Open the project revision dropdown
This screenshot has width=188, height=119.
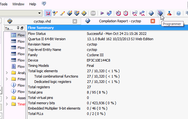tap(39, 13)
